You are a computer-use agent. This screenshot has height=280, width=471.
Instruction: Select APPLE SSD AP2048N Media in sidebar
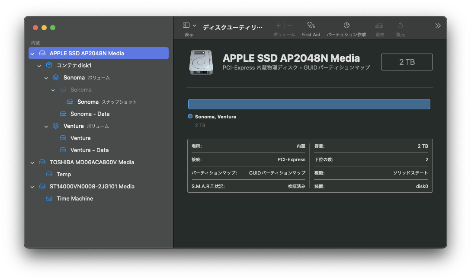click(99, 53)
